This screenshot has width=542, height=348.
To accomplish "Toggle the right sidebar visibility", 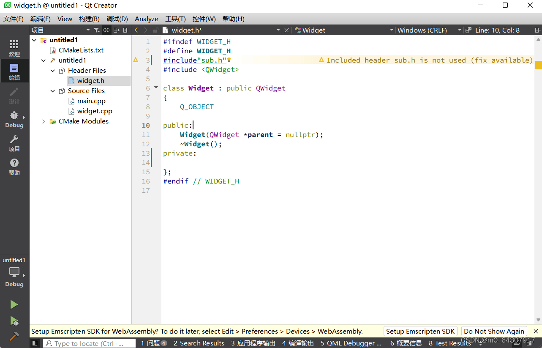I will [x=529, y=343].
